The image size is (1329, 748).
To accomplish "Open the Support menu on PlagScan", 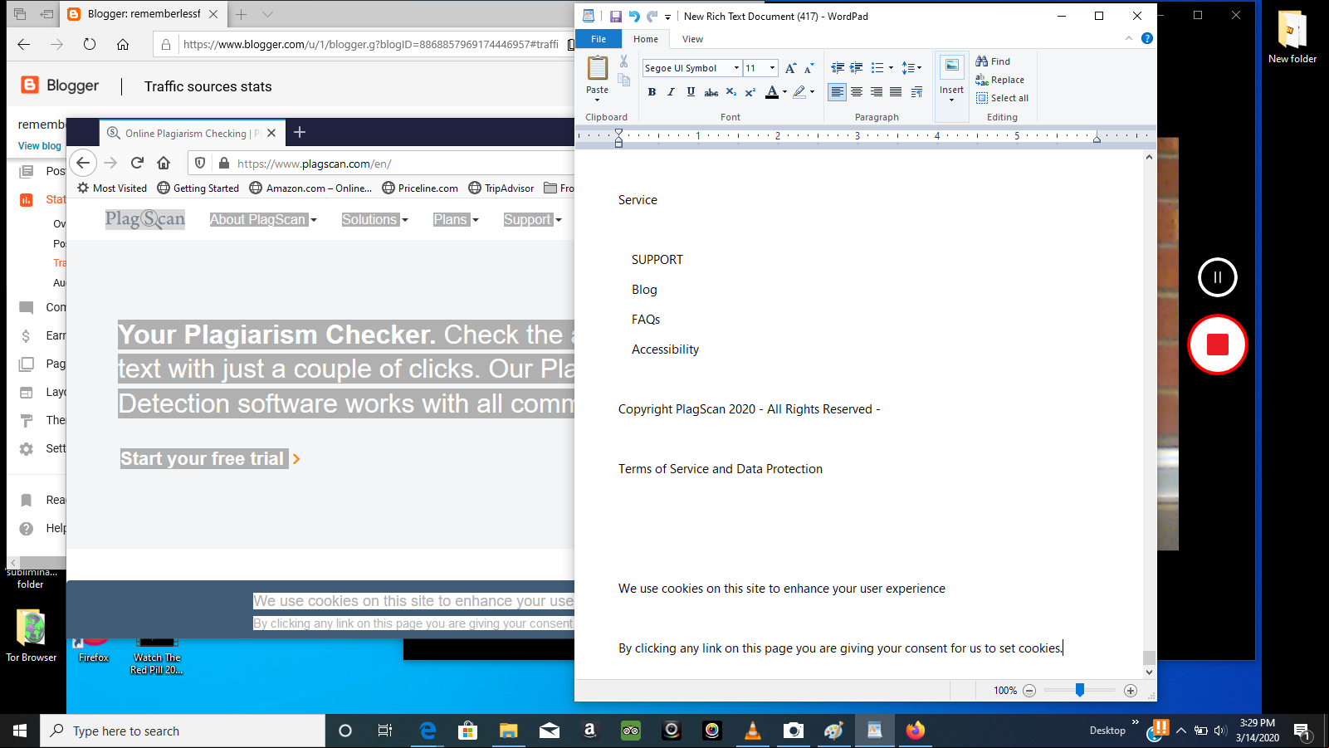I will (x=533, y=219).
